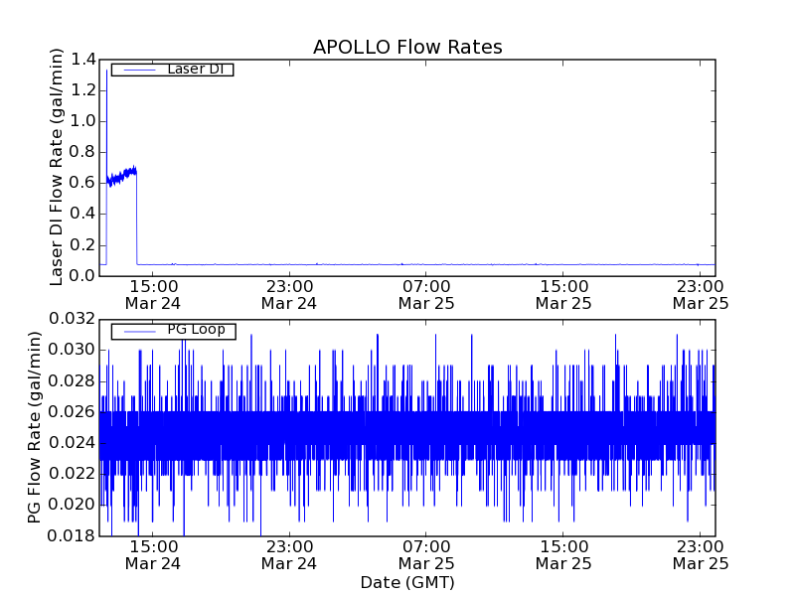
Task: Click the blue line sample in Laser DI legend
Action: pyautogui.click(x=137, y=70)
